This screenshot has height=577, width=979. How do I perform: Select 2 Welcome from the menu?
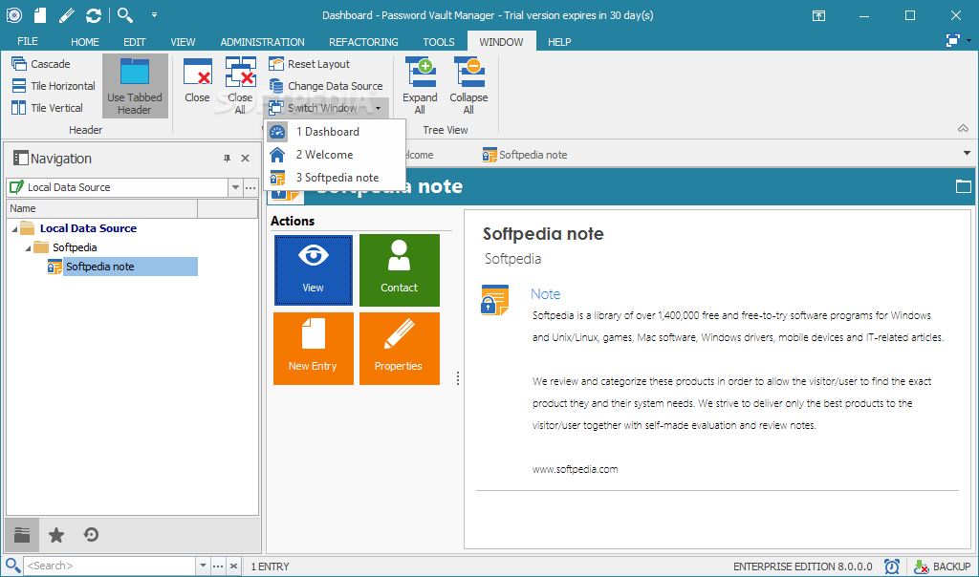[x=335, y=155]
